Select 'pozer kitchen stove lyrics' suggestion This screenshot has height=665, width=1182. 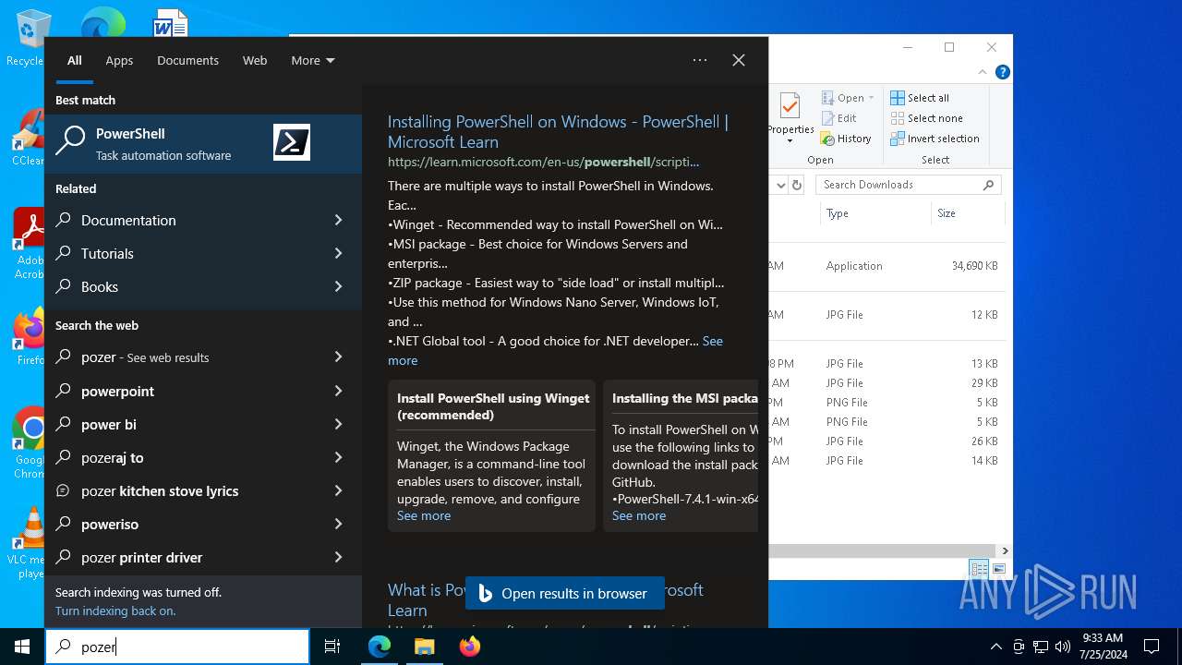pos(203,490)
